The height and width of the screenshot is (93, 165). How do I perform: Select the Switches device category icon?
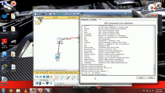(40, 77)
